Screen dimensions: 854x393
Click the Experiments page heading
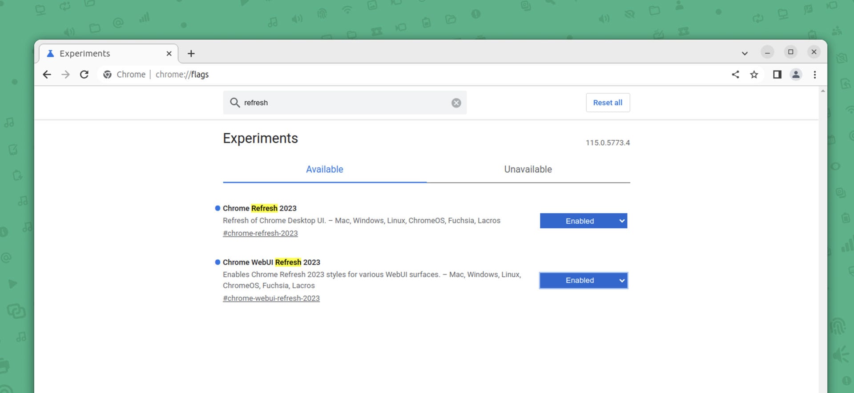[x=260, y=138]
